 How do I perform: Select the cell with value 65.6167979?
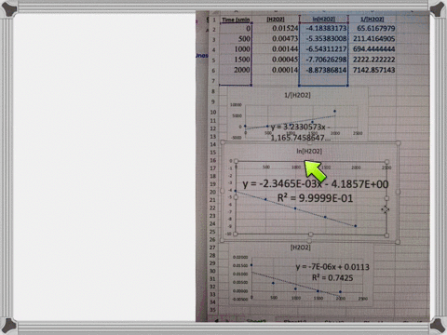tap(372, 28)
